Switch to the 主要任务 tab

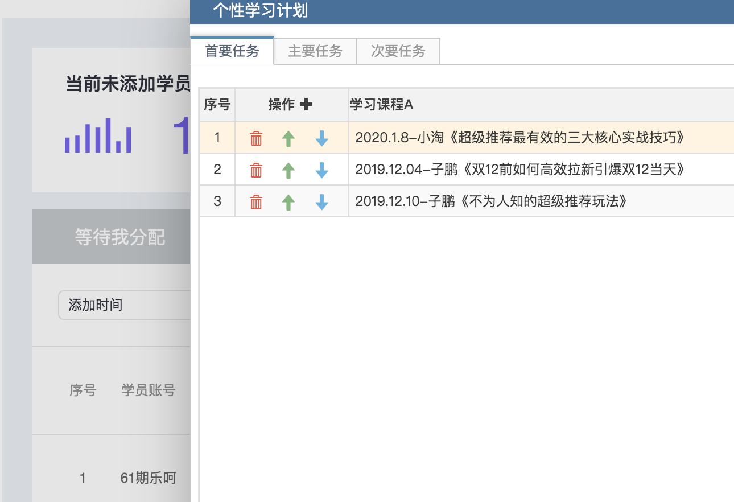click(x=315, y=51)
